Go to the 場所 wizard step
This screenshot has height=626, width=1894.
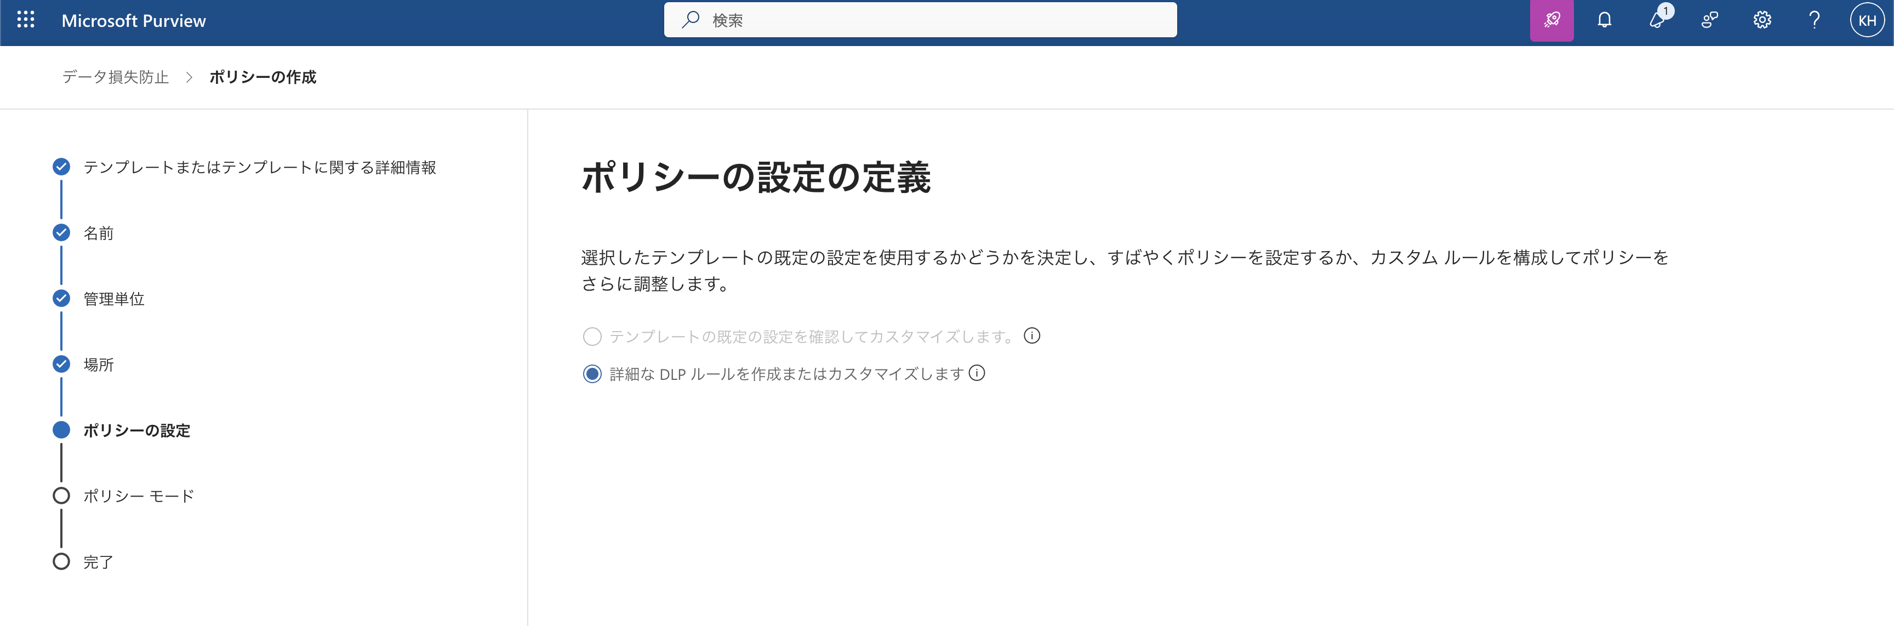click(98, 365)
